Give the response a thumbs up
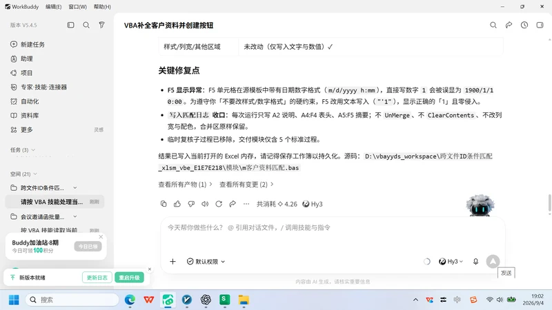 coord(177,204)
